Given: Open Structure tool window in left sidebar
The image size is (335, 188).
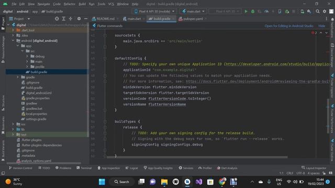Looking at the screenshot, I should point(3,103).
